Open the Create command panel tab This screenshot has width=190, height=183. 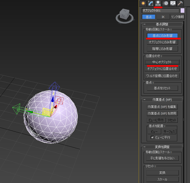click(143, 3)
